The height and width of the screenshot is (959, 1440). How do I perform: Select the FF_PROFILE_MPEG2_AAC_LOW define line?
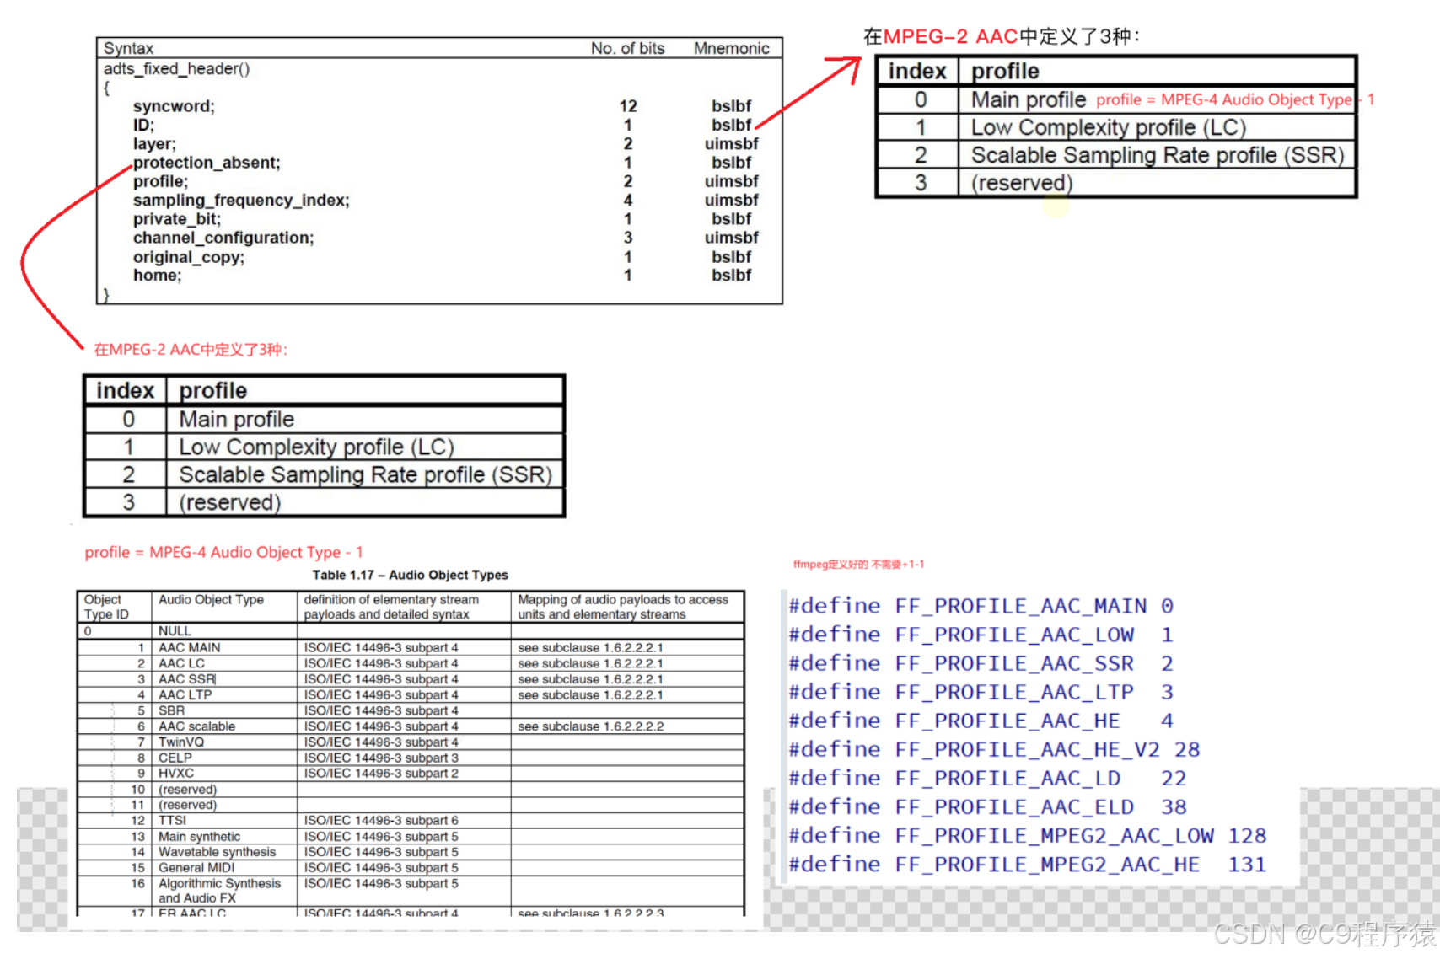tap(1028, 835)
